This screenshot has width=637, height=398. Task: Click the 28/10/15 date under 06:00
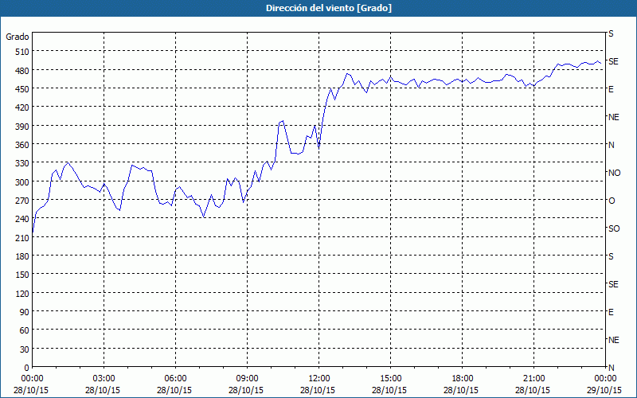174,390
